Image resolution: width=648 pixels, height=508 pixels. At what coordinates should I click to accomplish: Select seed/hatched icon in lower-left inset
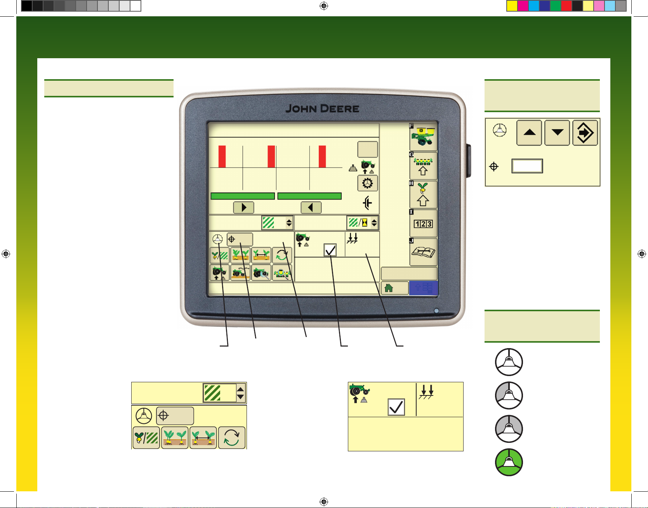[x=146, y=438]
